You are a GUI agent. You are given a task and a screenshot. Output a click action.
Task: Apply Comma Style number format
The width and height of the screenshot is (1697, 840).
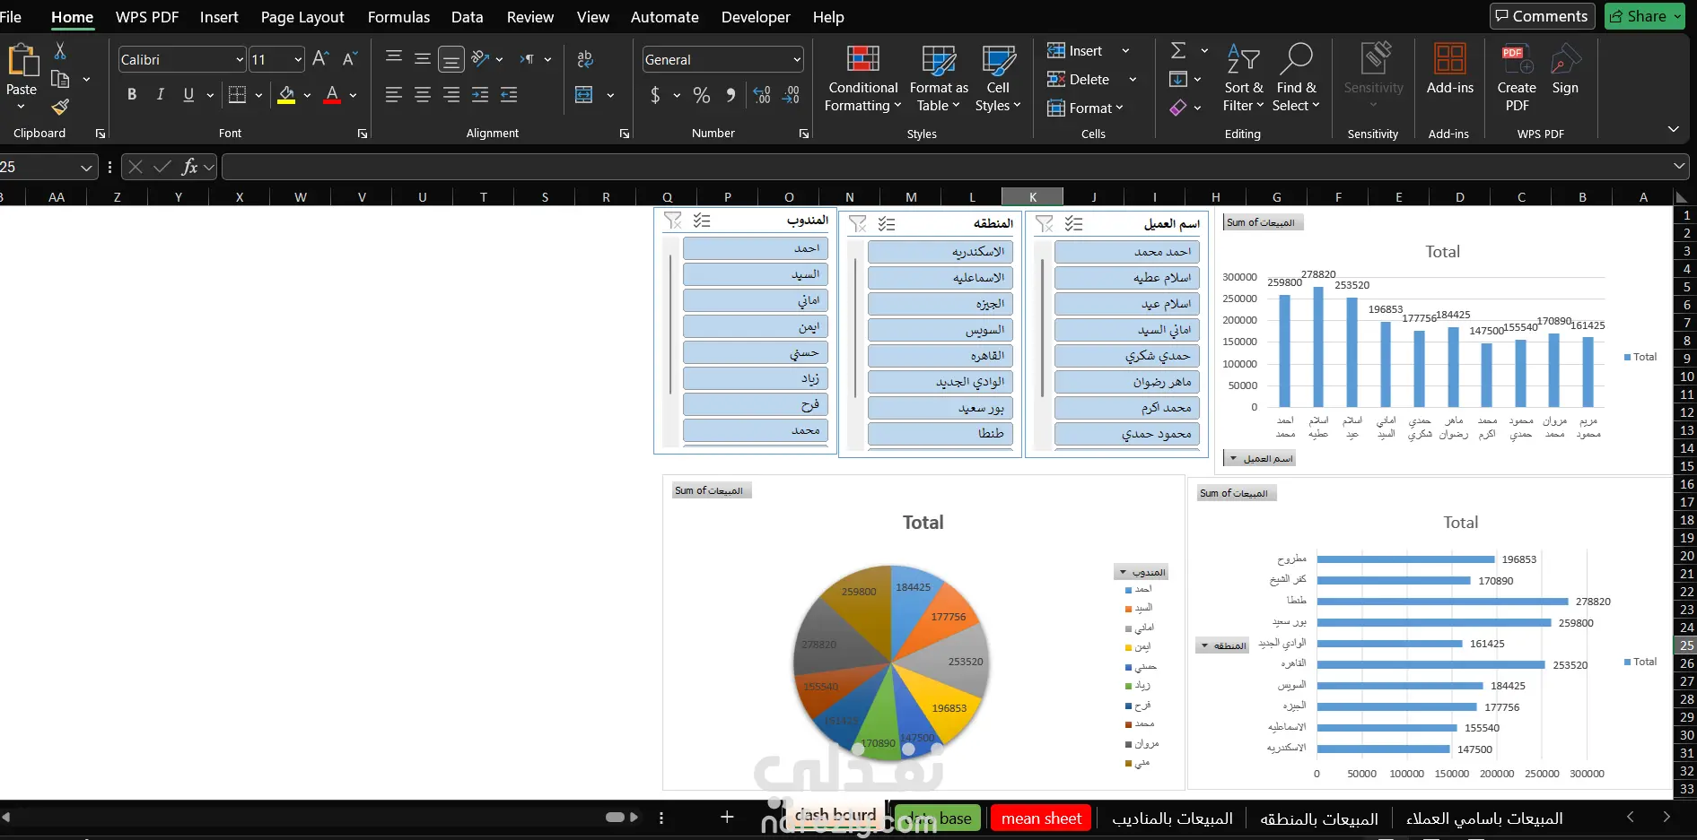tap(730, 95)
